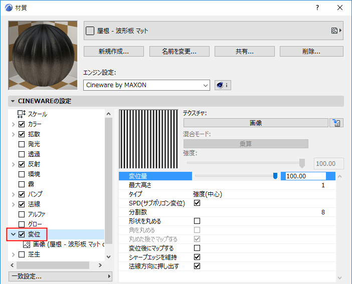352x284 pixels.
Task: Toggle the 拡散 channel checkbox
Action: pos(22,134)
